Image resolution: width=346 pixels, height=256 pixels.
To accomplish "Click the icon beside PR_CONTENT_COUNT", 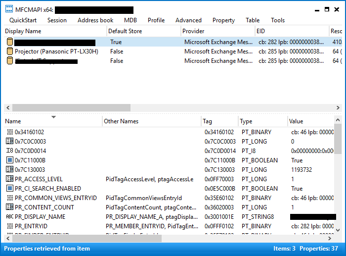I will click(9, 207).
